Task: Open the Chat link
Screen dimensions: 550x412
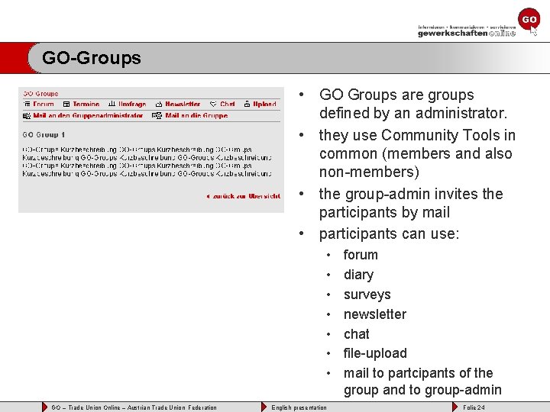Action: pos(228,104)
